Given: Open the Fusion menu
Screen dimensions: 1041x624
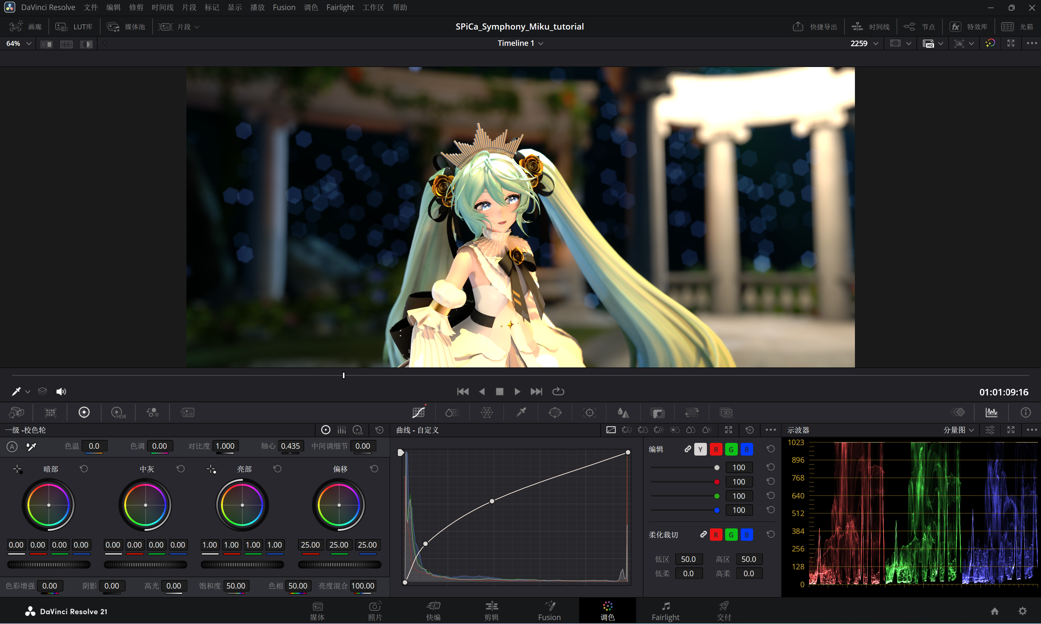Looking at the screenshot, I should [x=284, y=7].
